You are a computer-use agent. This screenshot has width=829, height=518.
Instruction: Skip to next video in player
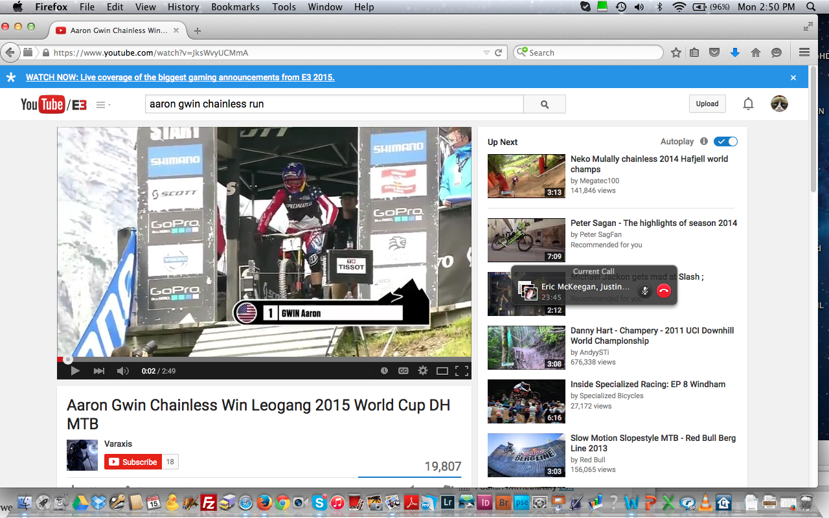pyautogui.click(x=99, y=371)
